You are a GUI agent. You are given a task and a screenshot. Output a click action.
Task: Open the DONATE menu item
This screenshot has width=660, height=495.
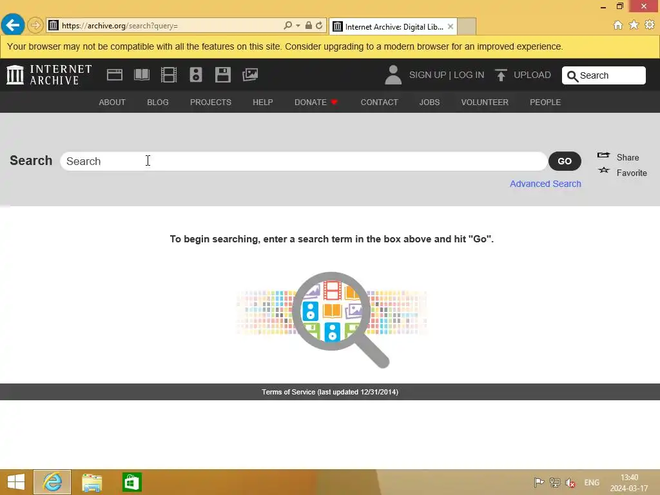(316, 102)
